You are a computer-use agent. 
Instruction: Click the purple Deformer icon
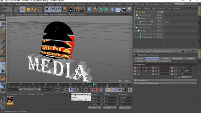click(x=112, y=9)
